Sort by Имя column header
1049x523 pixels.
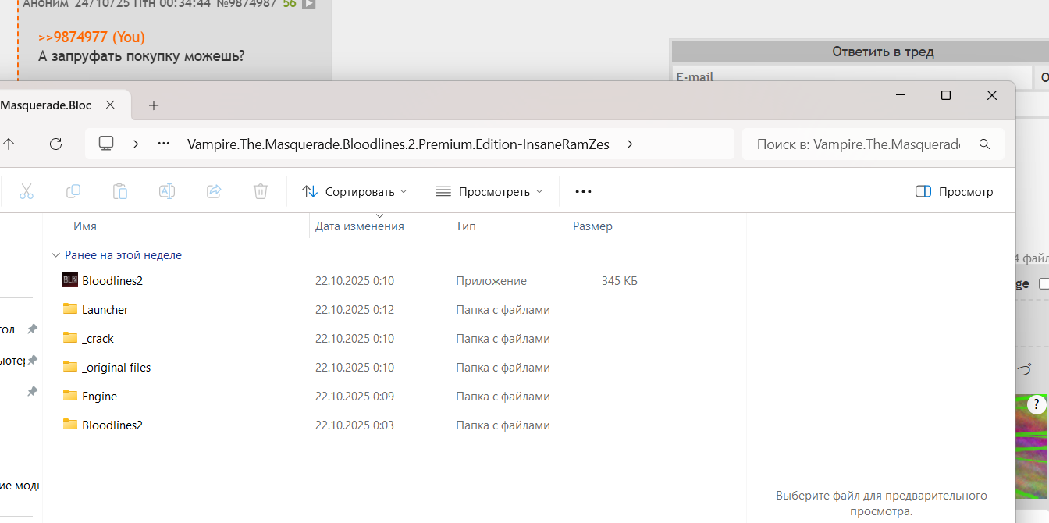85,226
